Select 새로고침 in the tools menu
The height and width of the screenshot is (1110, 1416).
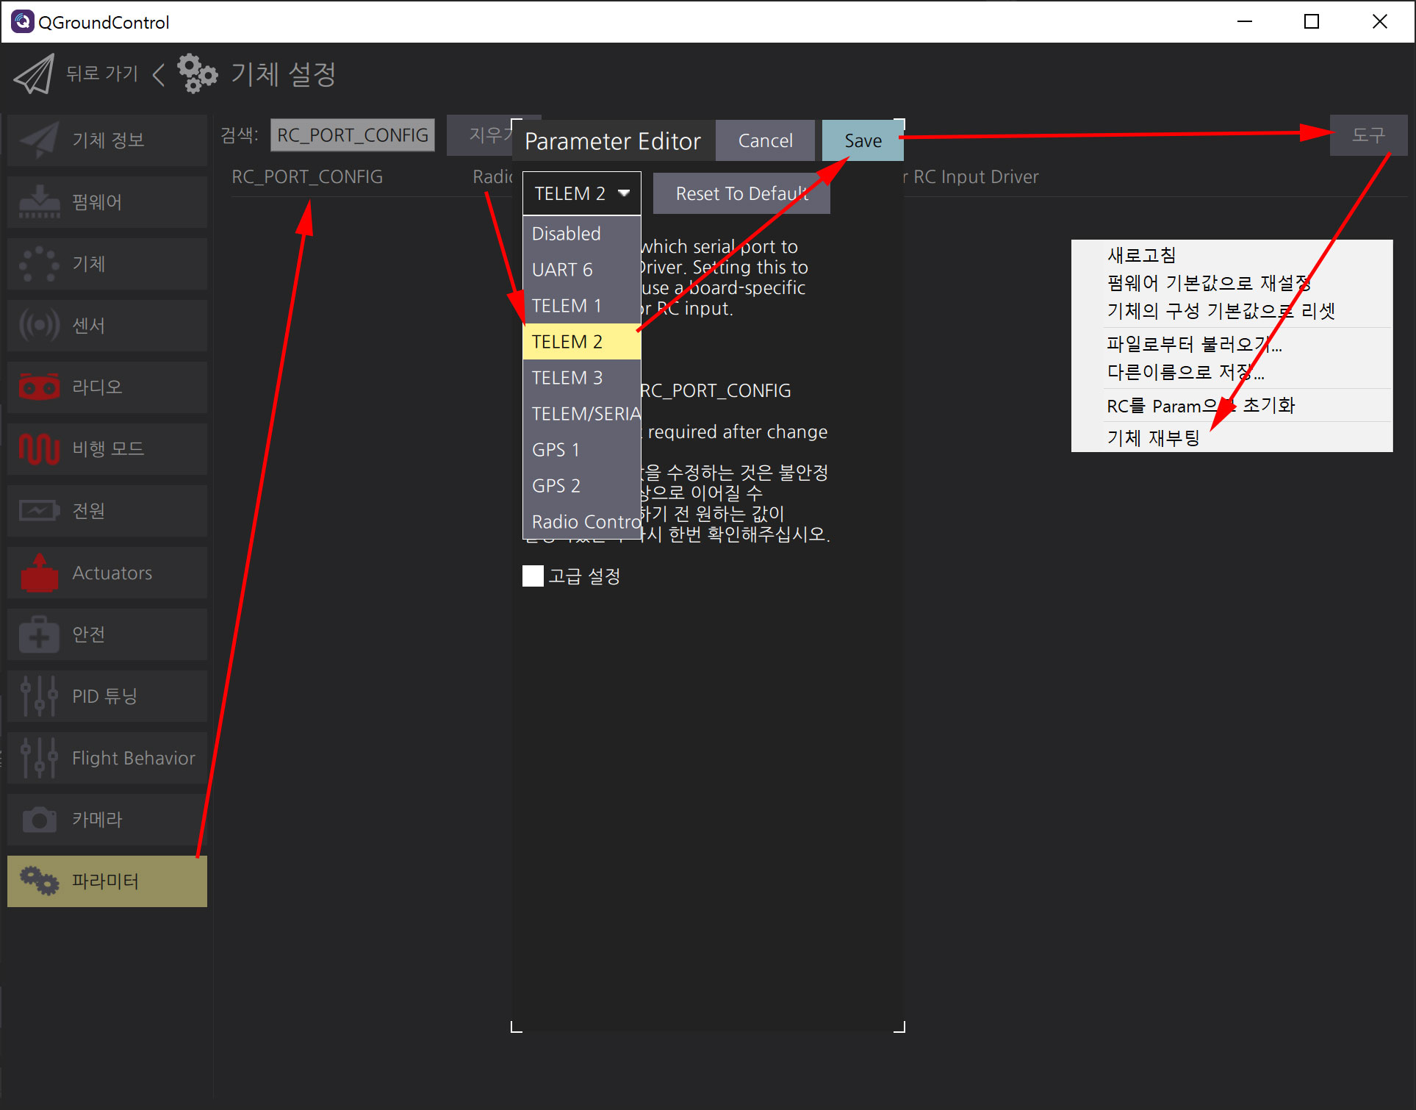point(1141,255)
